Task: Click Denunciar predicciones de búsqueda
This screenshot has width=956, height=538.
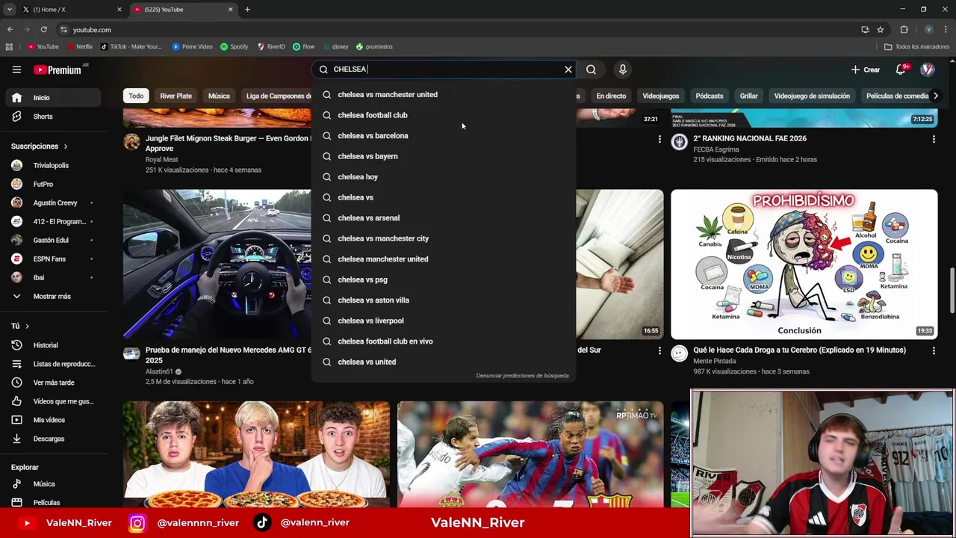Action: click(x=522, y=376)
